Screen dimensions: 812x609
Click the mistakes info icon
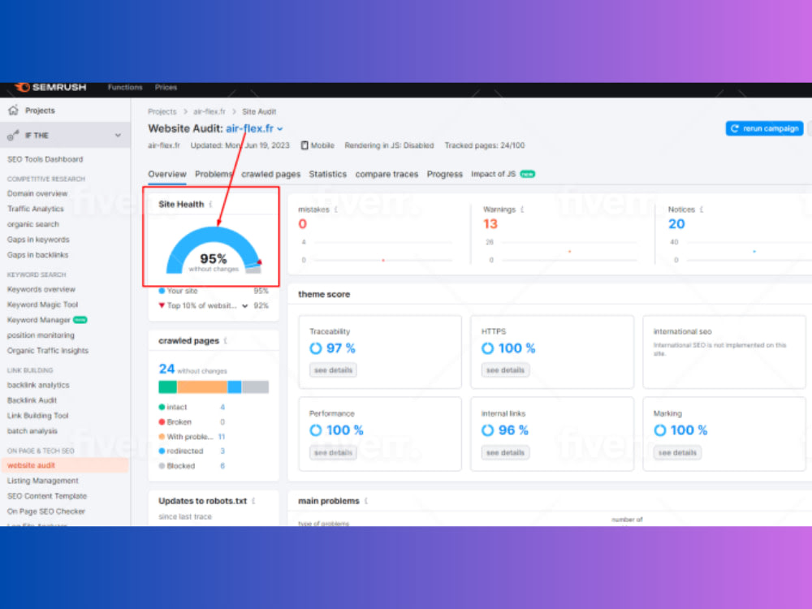pos(336,209)
